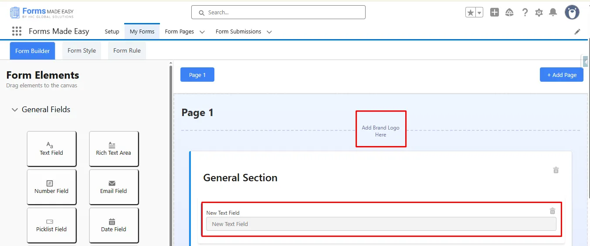The height and width of the screenshot is (246, 590).
Task: Open the favorites list dropdown arrow
Action: coord(479,13)
